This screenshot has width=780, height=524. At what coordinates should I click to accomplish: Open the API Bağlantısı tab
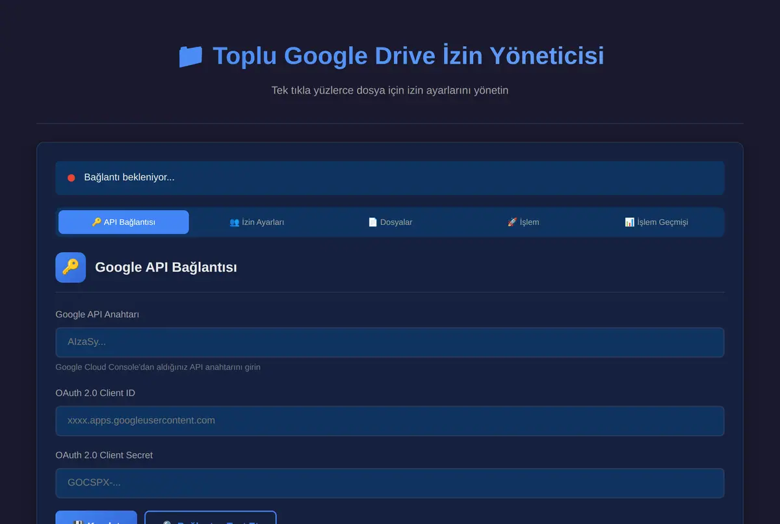point(123,222)
